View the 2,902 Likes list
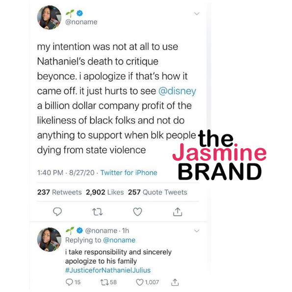Image resolution: width=292 pixels, height=292 pixels. click(105, 192)
